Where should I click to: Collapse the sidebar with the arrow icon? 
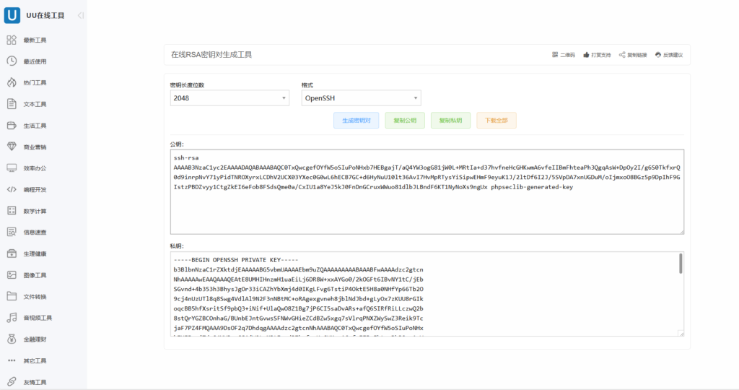[x=81, y=16]
